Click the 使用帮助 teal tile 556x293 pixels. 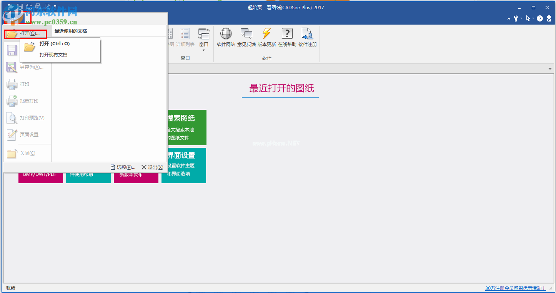[x=88, y=178]
